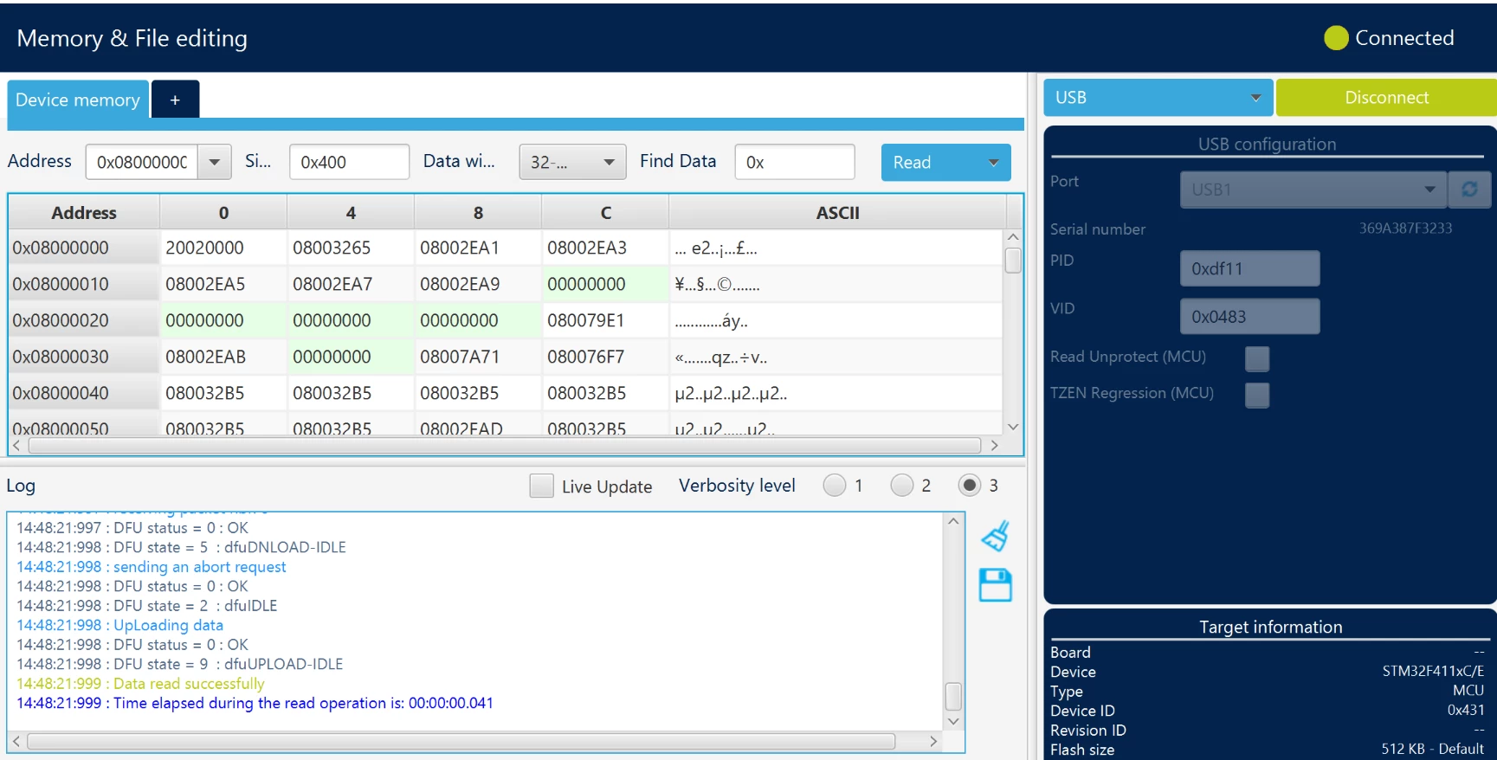The height and width of the screenshot is (760, 1497).
Task: Switch to the Device memory tab
Action: [x=78, y=100]
